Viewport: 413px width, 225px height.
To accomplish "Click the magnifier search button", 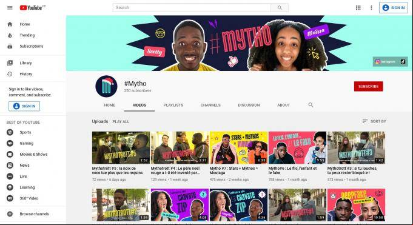I will coord(280,8).
